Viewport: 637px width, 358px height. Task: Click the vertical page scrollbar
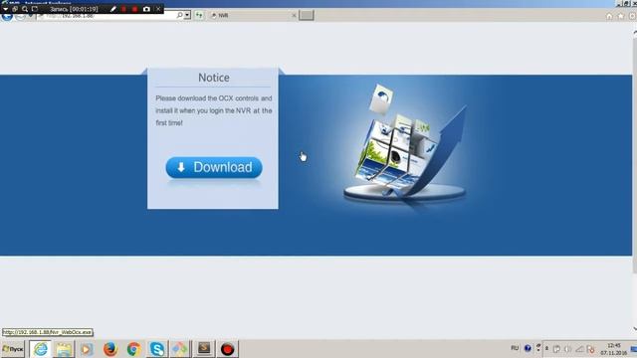click(x=635, y=181)
